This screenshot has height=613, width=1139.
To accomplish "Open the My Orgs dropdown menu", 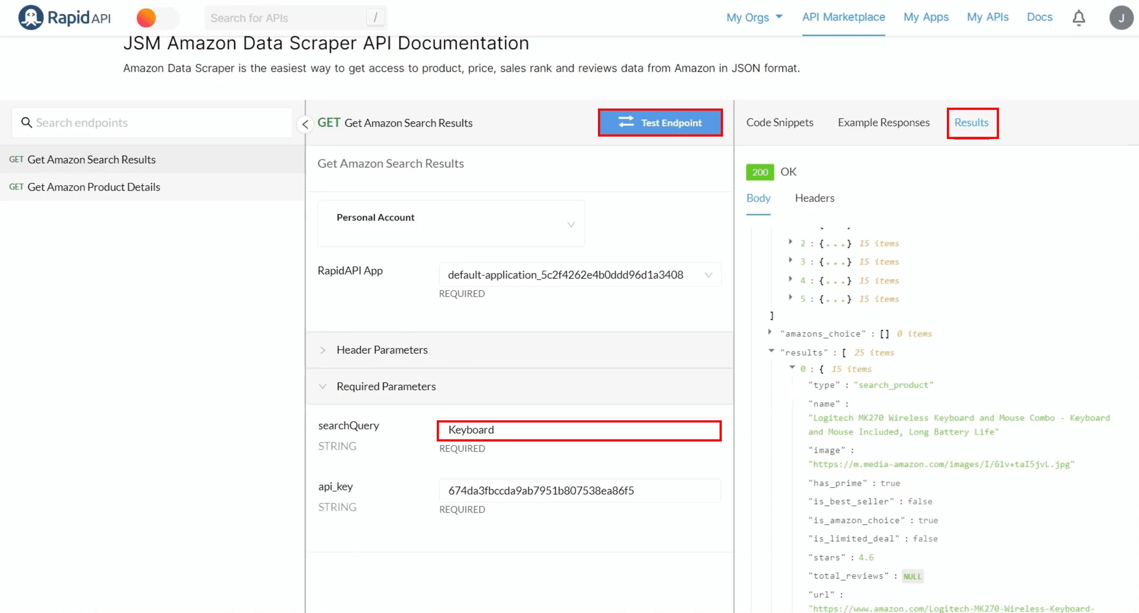I will point(753,17).
